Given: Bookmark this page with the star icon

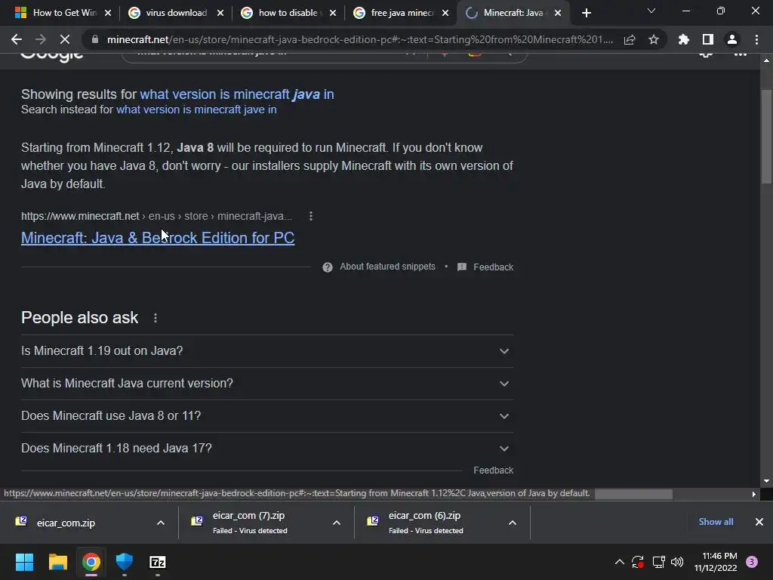Looking at the screenshot, I should coord(654,39).
